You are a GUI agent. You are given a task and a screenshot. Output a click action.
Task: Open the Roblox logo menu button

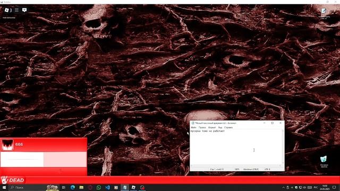point(7,10)
